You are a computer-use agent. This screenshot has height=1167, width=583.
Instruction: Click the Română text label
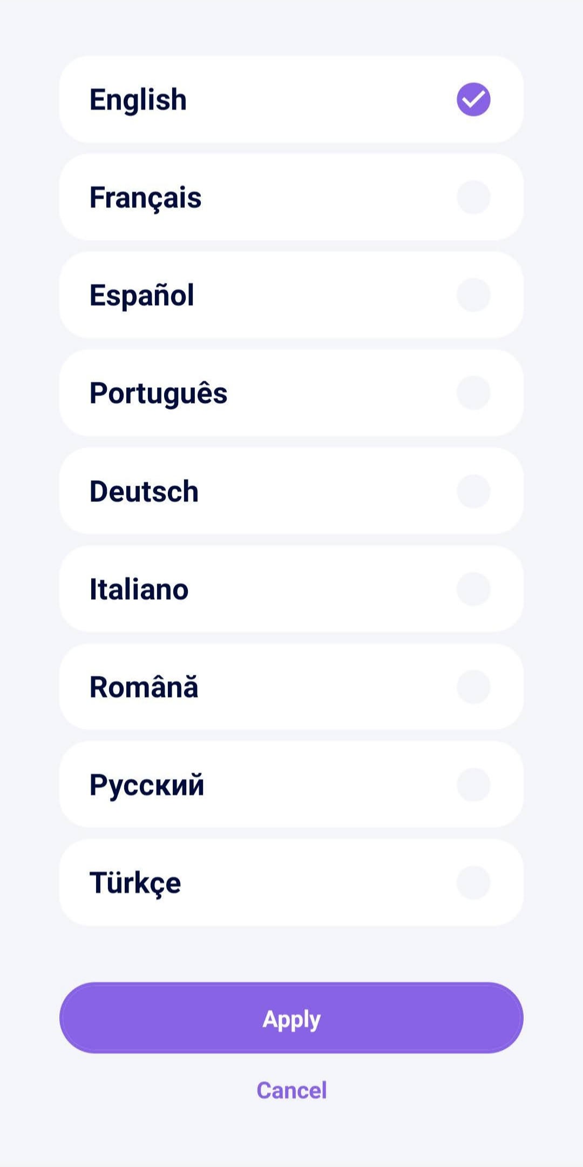[144, 687]
